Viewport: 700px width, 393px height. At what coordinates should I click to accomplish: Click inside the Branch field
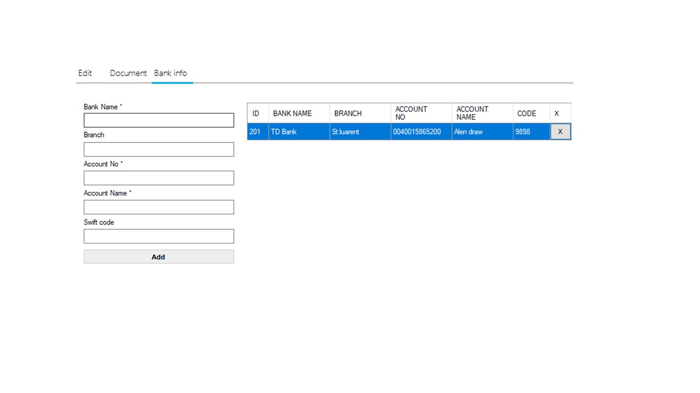coord(158,149)
